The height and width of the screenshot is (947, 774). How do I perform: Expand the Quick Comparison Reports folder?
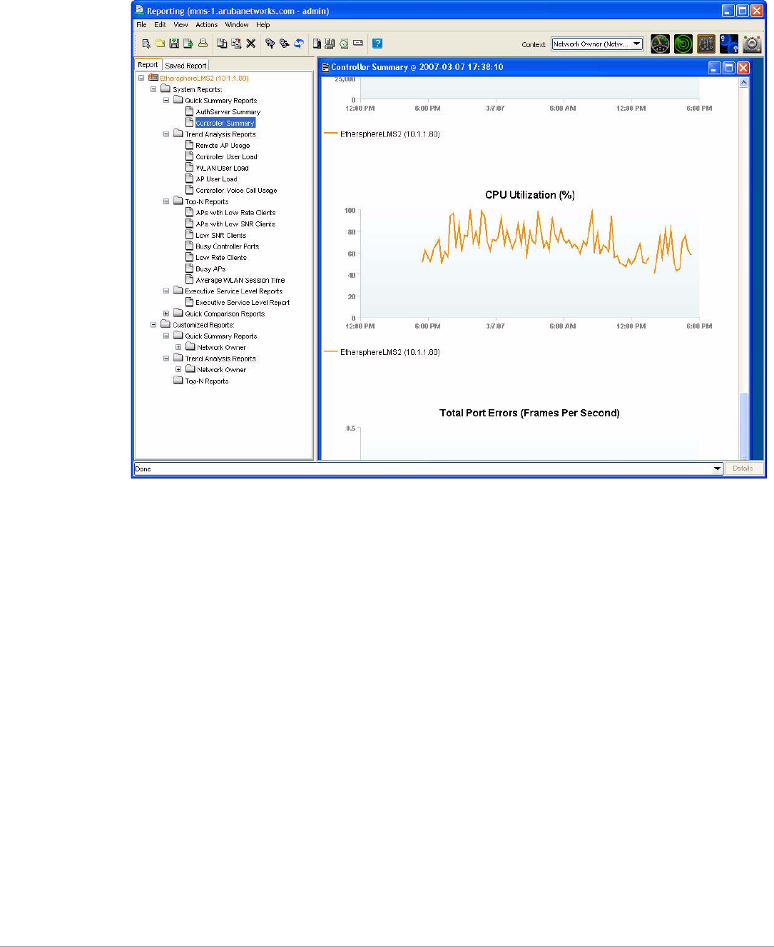pos(166,314)
